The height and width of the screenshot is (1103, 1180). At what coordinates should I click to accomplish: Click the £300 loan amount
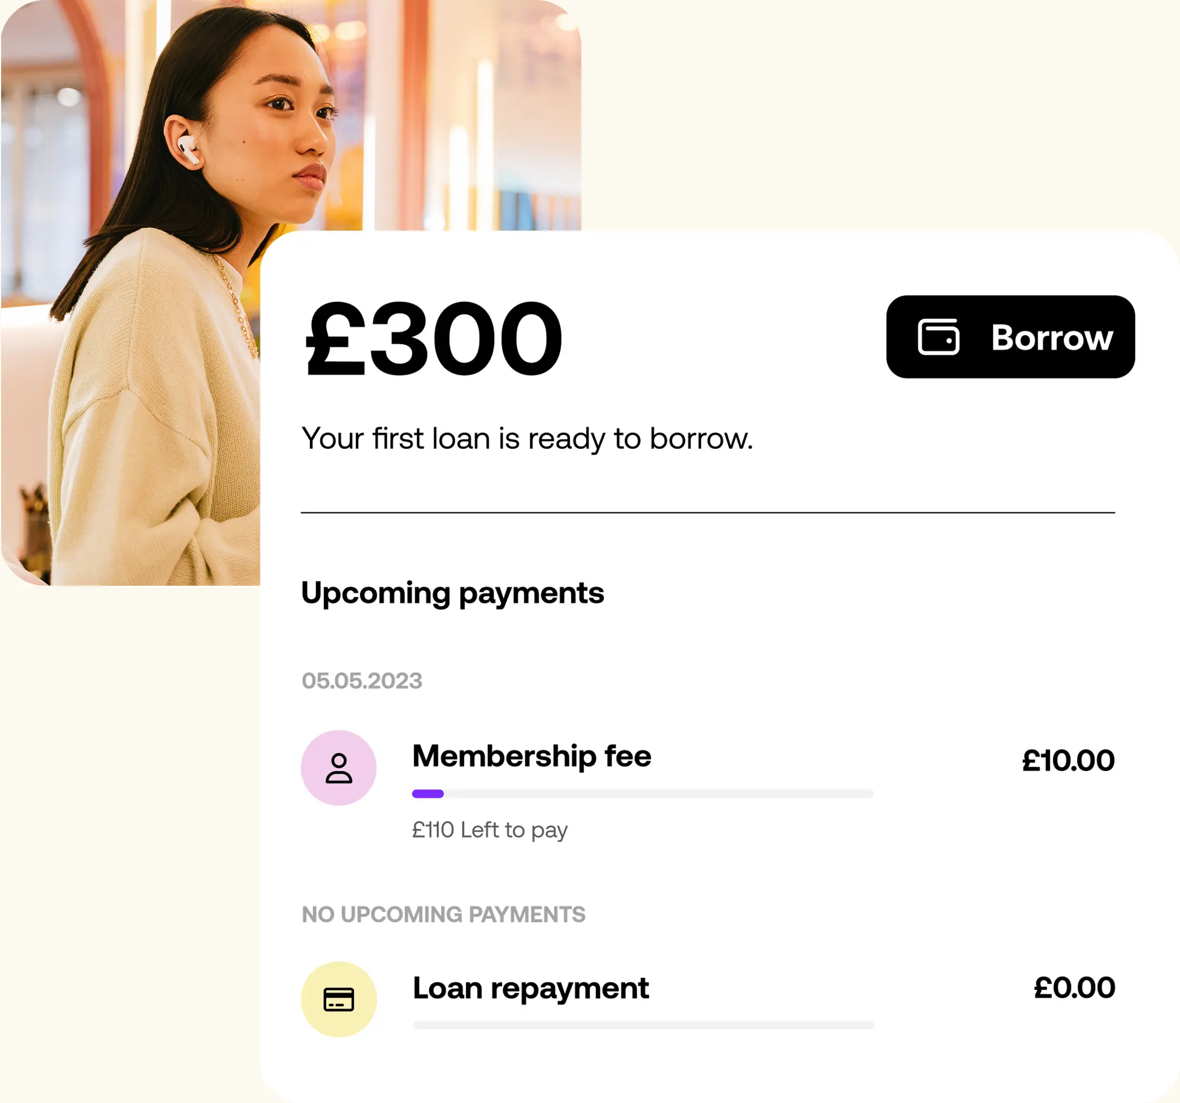(x=433, y=339)
